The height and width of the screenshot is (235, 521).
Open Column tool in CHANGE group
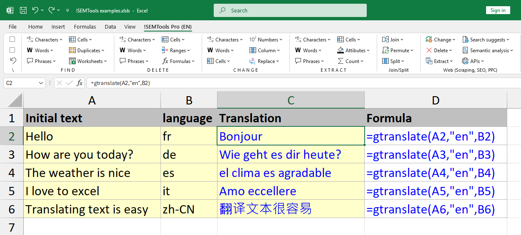[x=265, y=51]
